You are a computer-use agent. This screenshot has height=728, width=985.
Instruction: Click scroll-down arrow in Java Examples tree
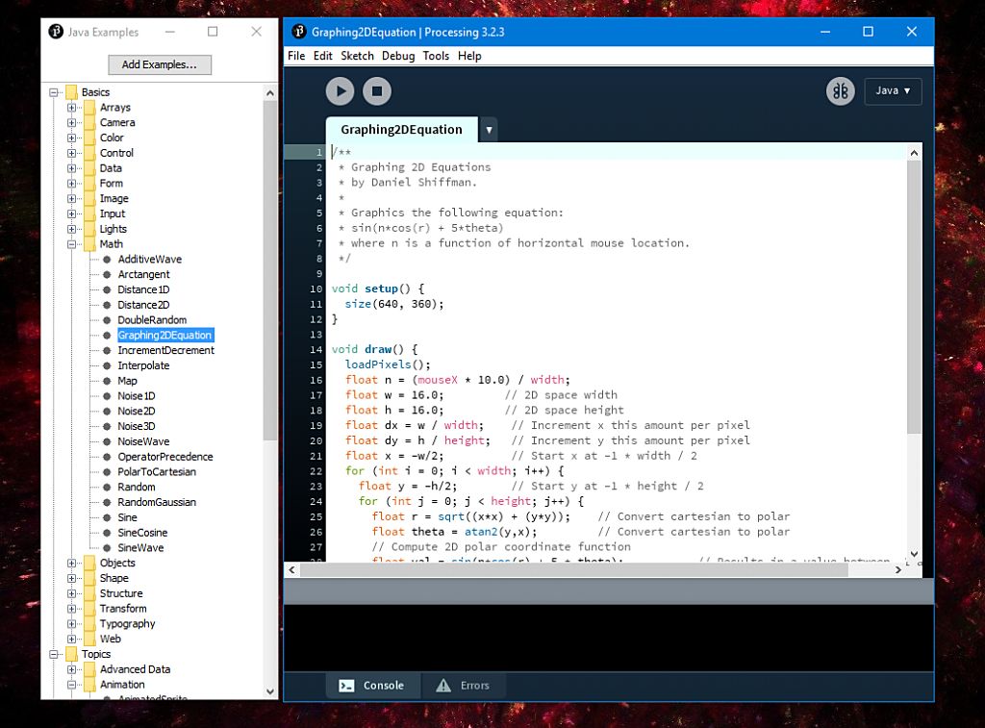point(270,691)
